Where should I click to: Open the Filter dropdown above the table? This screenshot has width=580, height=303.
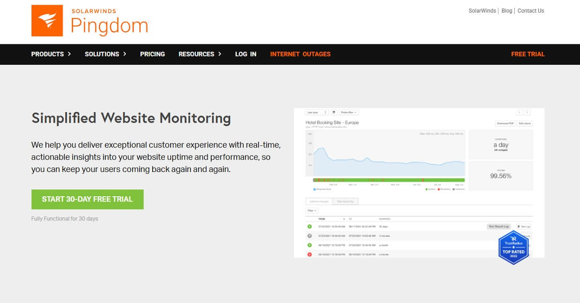tap(312, 211)
